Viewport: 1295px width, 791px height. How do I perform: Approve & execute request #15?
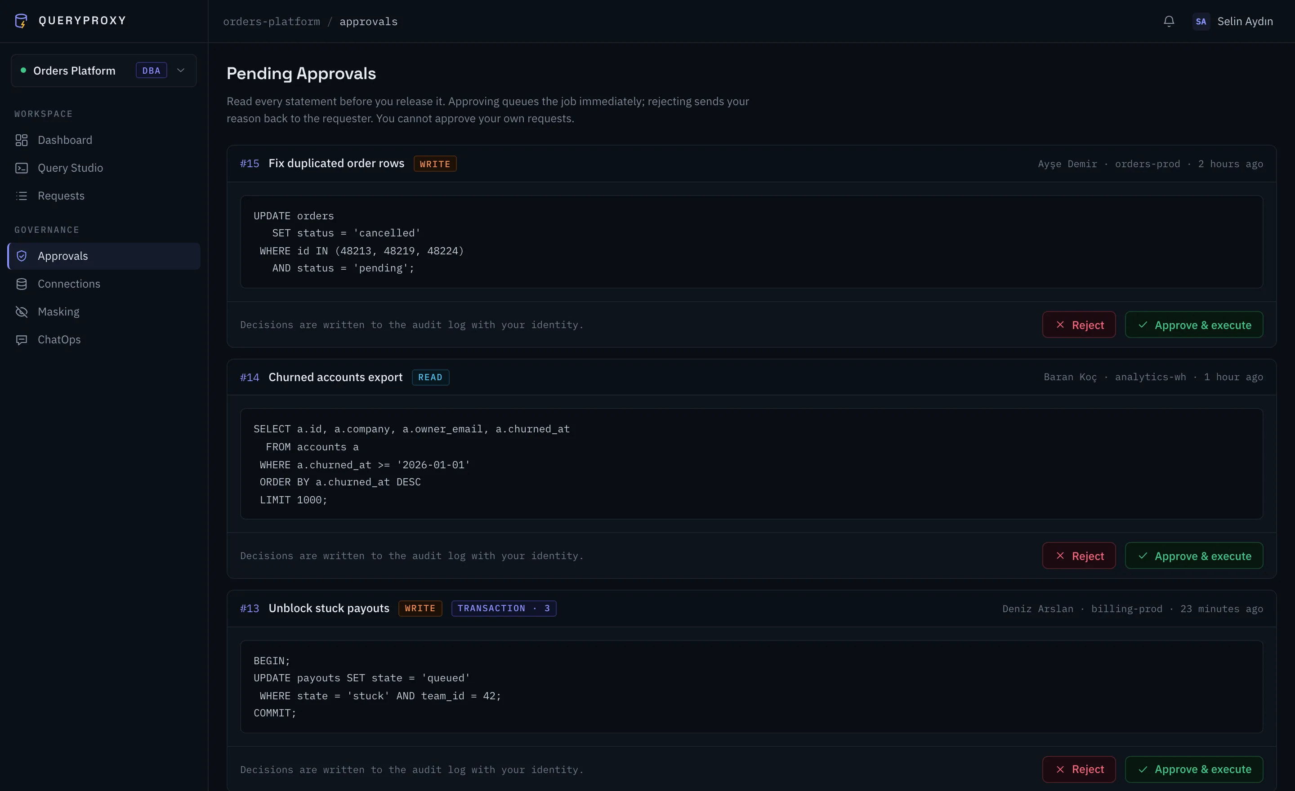[x=1194, y=325]
